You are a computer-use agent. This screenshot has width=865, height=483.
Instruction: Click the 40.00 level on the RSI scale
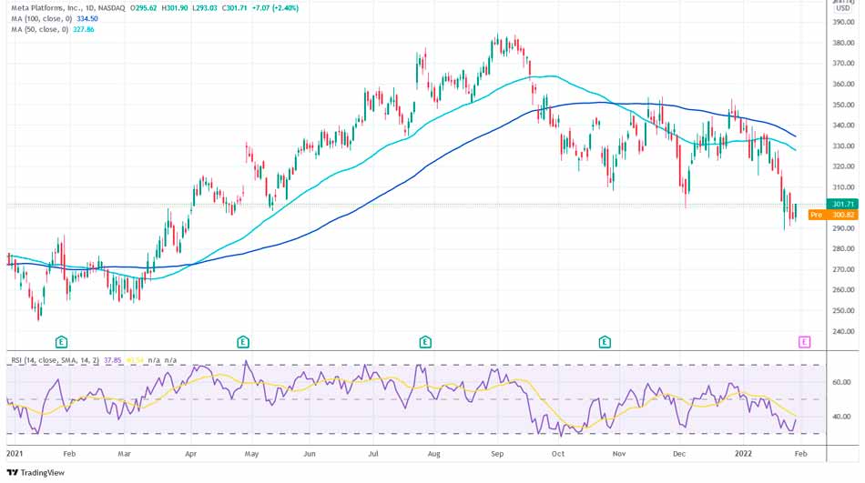[842, 417]
